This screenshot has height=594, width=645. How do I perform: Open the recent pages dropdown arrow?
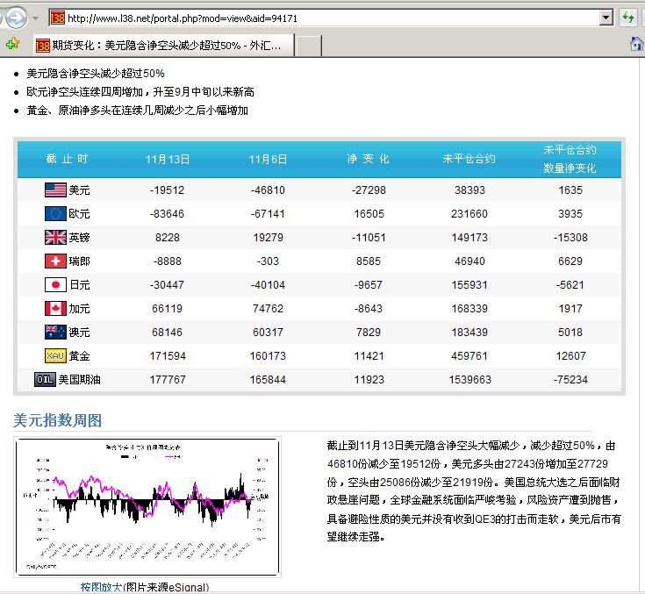(x=35, y=18)
